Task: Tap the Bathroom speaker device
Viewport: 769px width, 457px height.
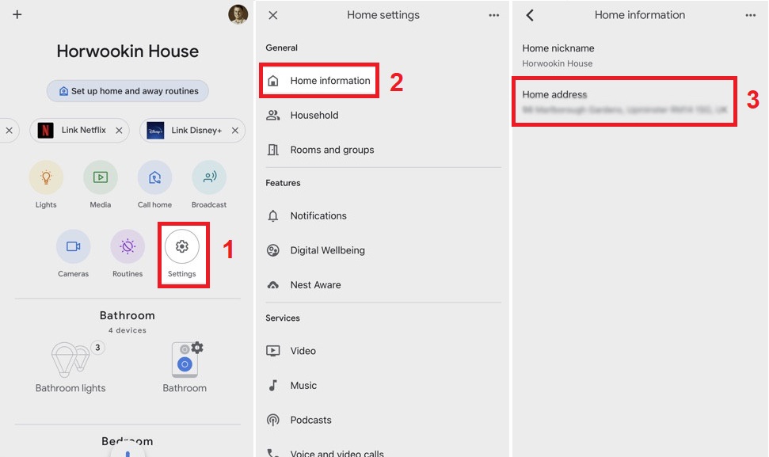Action: 185,368
